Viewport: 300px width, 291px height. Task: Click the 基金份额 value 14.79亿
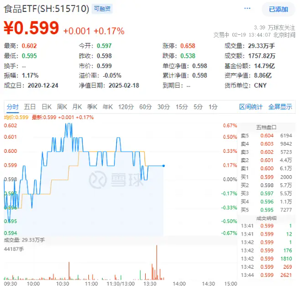(265, 66)
